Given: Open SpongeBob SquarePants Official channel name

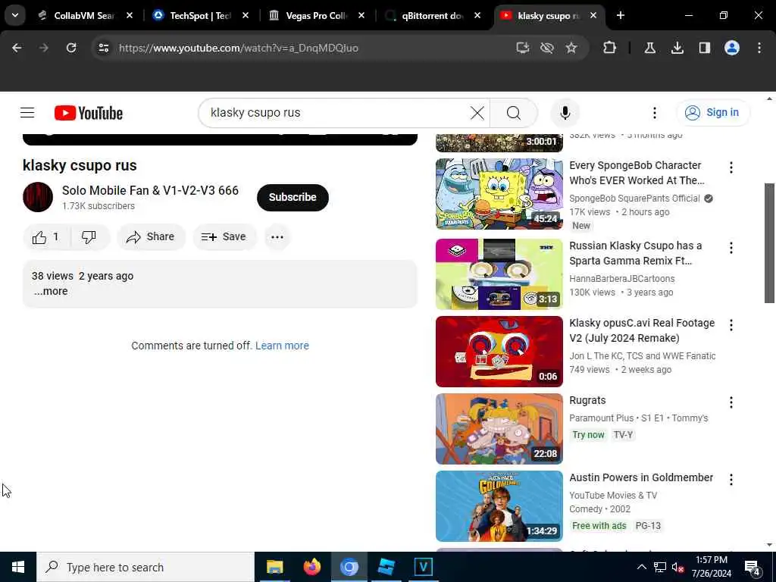Looking at the screenshot, I should [x=634, y=199].
